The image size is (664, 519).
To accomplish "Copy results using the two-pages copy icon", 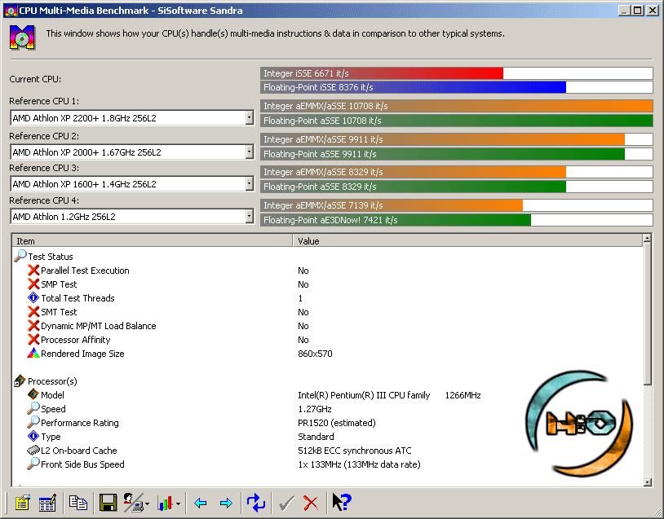I will click(78, 503).
